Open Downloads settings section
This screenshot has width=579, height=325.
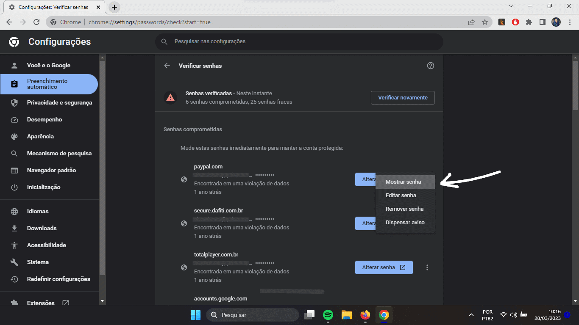[49, 228]
